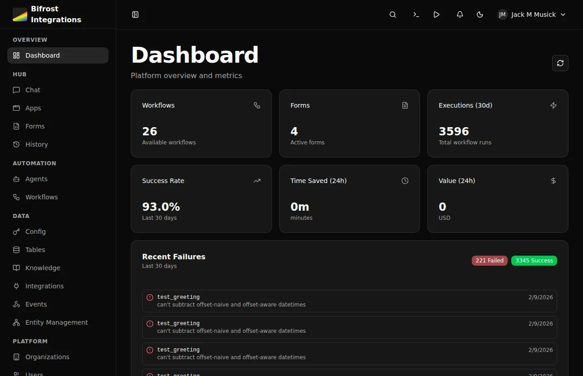
Task: Click the 3345 Success badge
Action: point(534,260)
